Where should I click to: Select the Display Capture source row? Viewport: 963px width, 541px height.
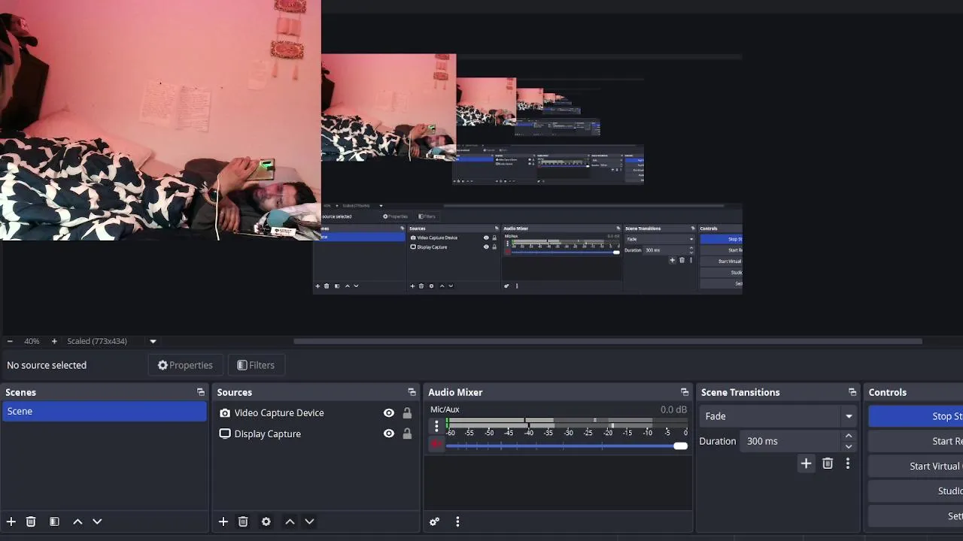314,434
